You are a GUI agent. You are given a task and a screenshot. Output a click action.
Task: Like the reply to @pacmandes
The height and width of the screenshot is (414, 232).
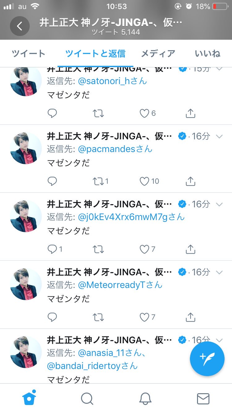145,181
